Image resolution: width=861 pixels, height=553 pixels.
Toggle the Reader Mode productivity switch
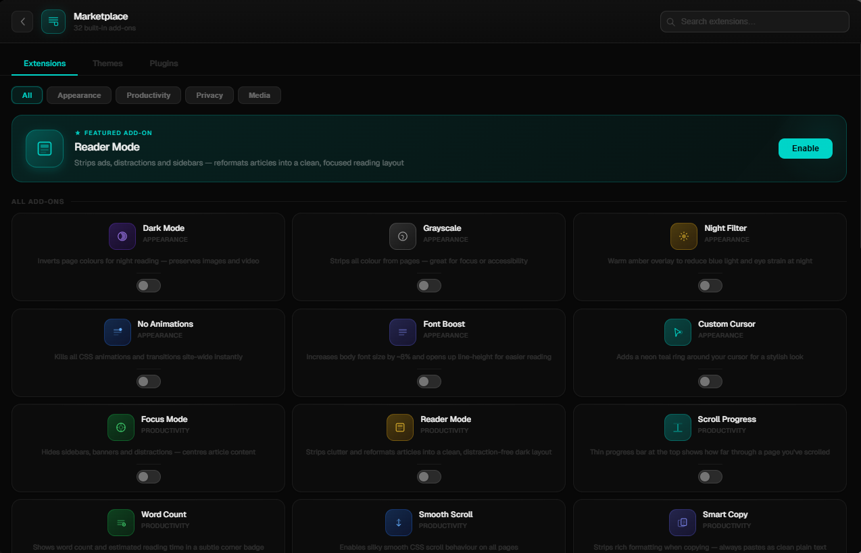tap(429, 476)
